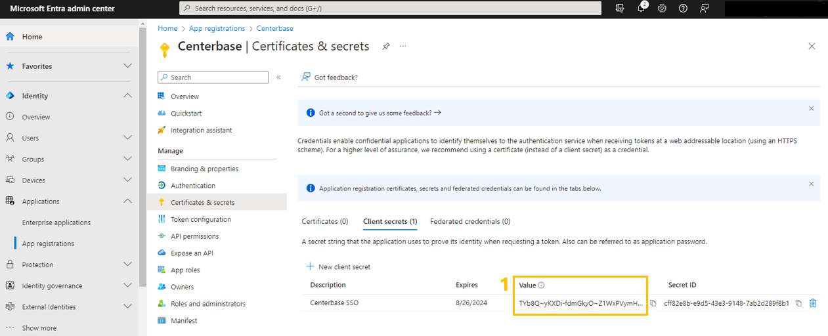Open Enterprise applications in sidebar

click(56, 222)
